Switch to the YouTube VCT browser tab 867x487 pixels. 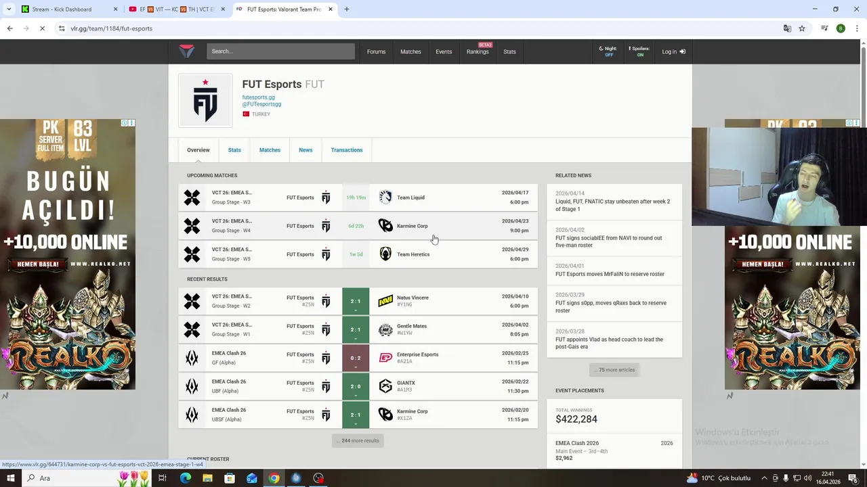[x=177, y=9]
